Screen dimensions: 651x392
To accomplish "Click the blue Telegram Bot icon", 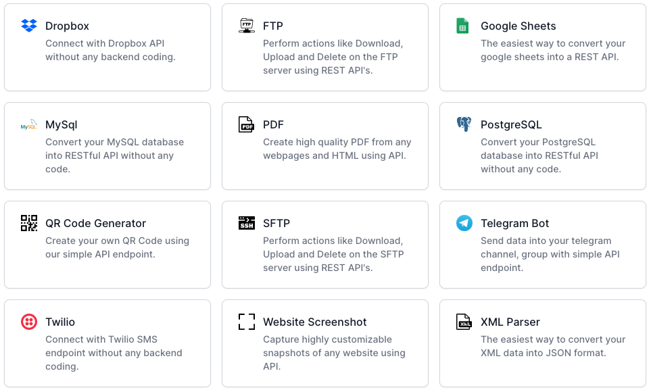I will 464,223.
